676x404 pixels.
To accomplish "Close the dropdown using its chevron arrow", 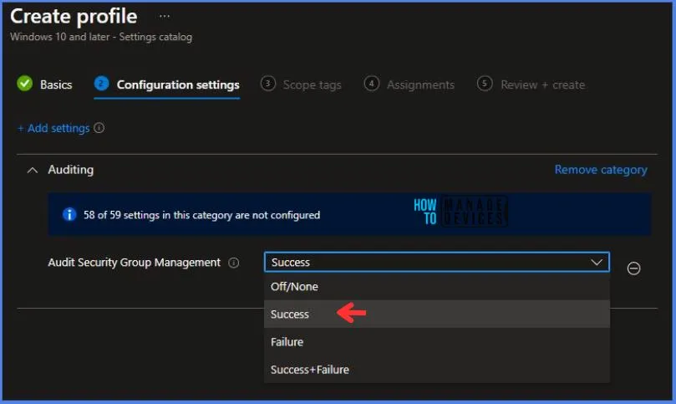I will [597, 262].
